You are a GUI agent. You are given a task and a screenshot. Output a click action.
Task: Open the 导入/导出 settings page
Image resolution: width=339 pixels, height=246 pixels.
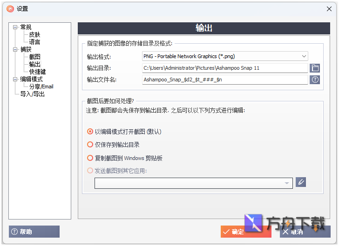coord(32,94)
